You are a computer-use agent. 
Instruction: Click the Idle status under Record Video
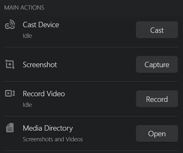27,105
